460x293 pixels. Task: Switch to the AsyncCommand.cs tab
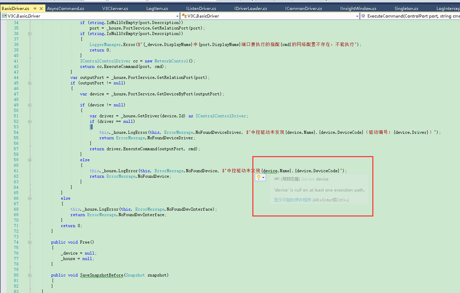pyautogui.click(x=66, y=9)
